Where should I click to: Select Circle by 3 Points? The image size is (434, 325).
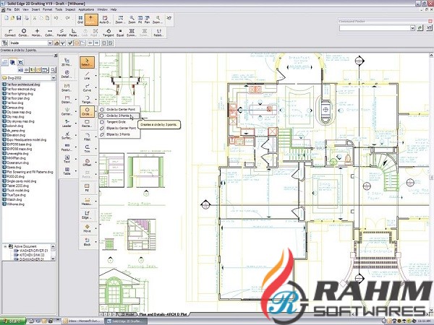(119, 116)
